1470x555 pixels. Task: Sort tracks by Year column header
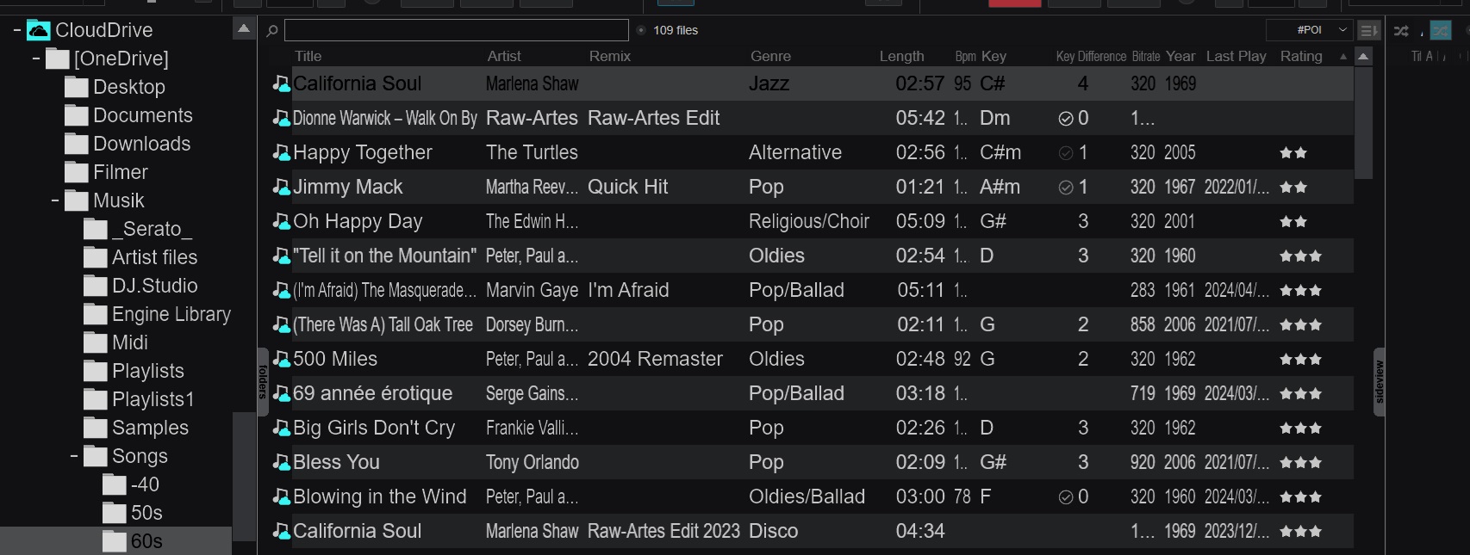pyautogui.click(x=1180, y=56)
